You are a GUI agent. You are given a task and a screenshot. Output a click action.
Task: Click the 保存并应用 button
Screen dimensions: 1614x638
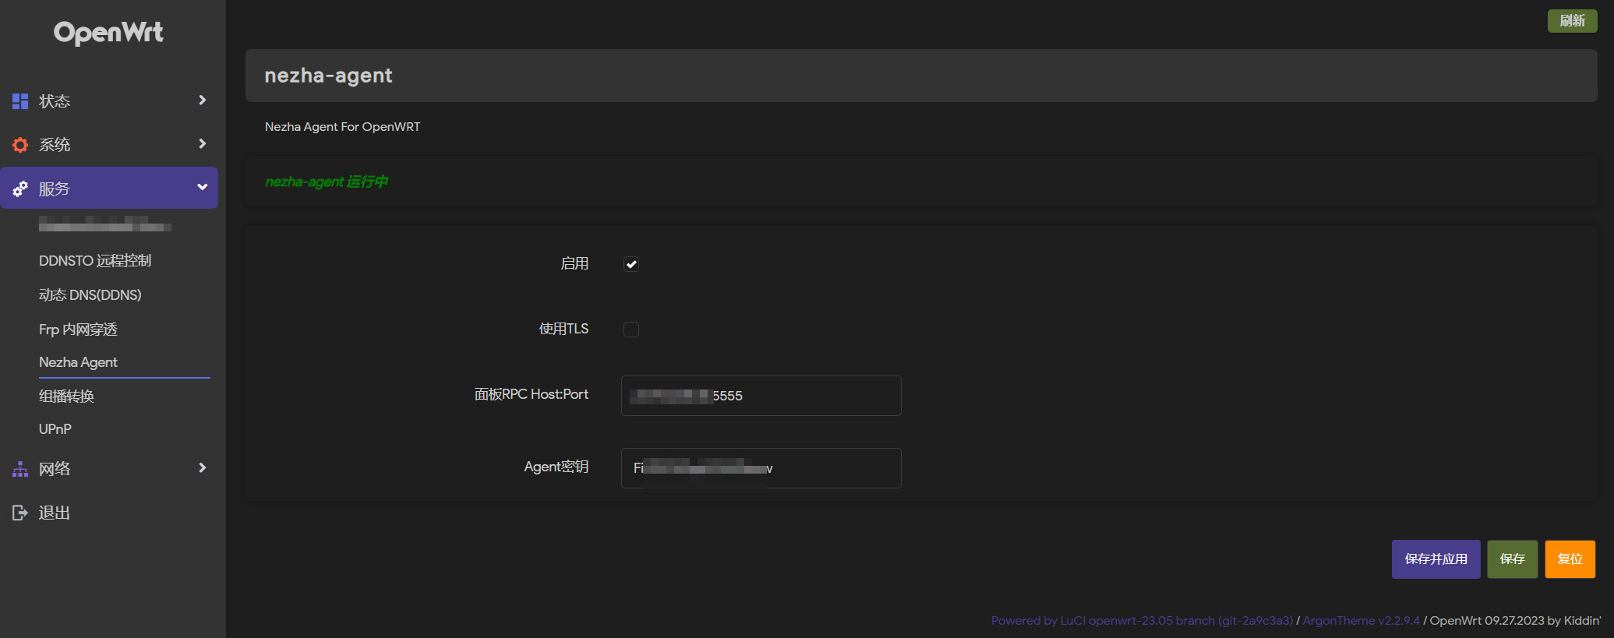click(1436, 559)
